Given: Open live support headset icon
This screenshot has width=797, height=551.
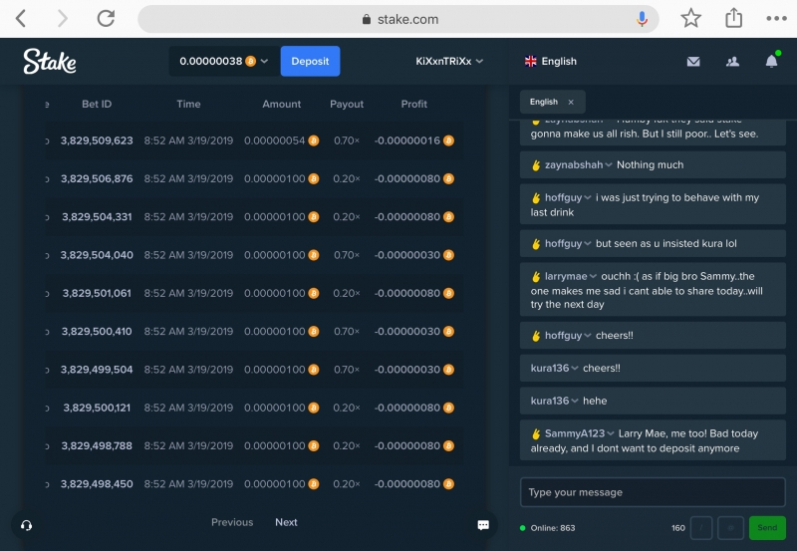Looking at the screenshot, I should click(27, 525).
